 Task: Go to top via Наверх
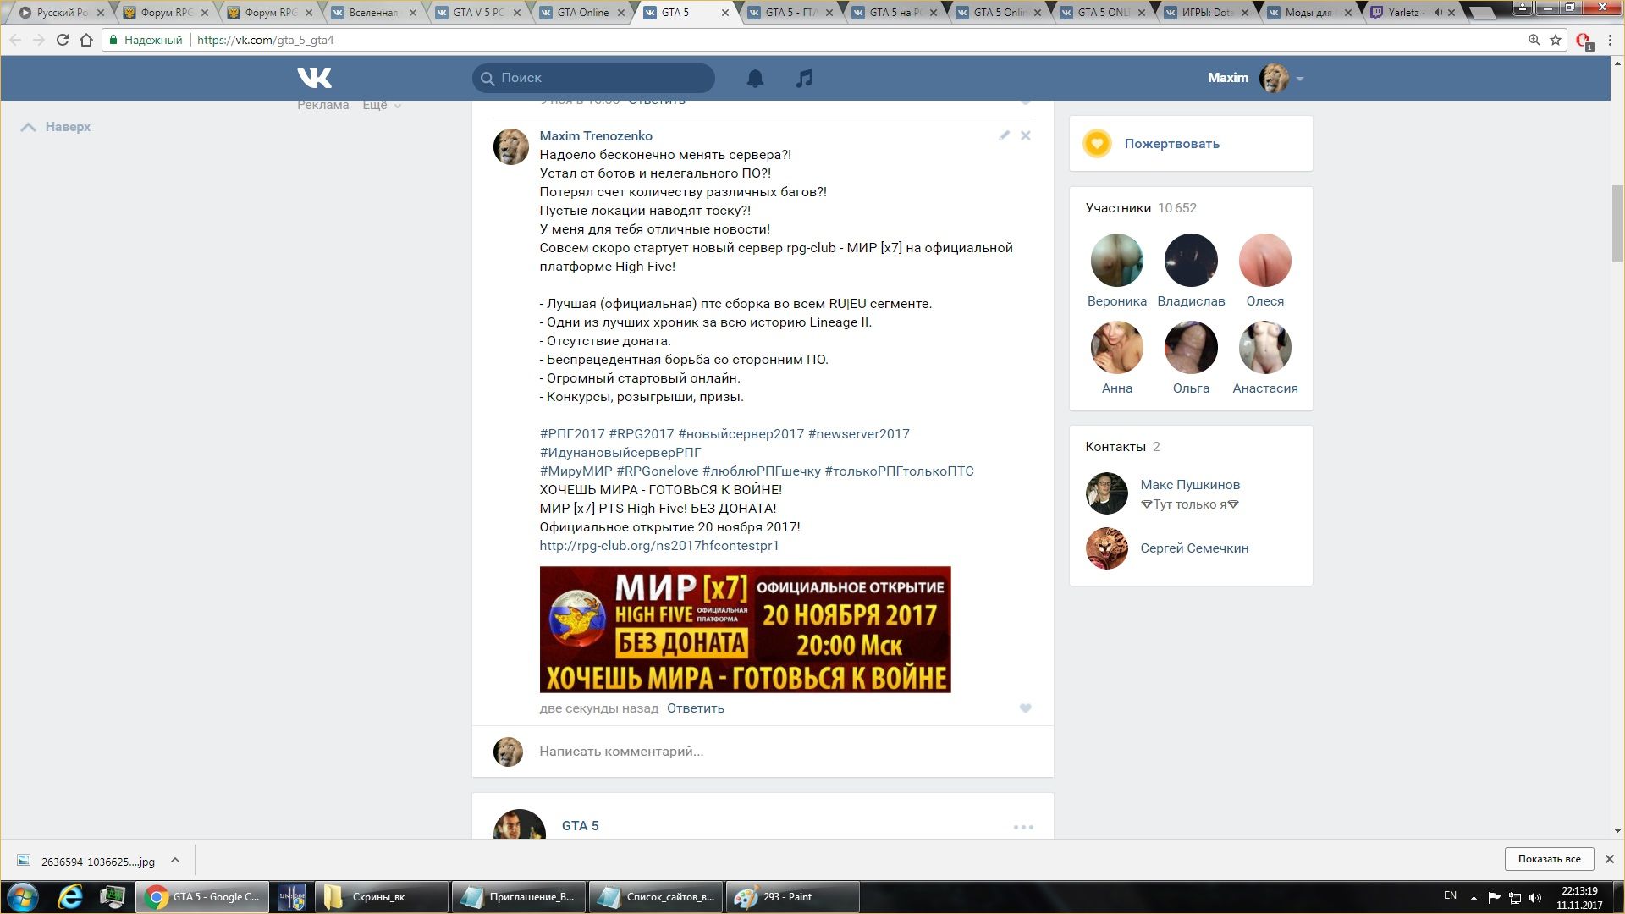[56, 127]
